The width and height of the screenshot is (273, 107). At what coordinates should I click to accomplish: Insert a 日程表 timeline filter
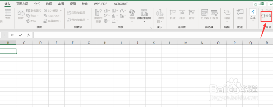214,14
